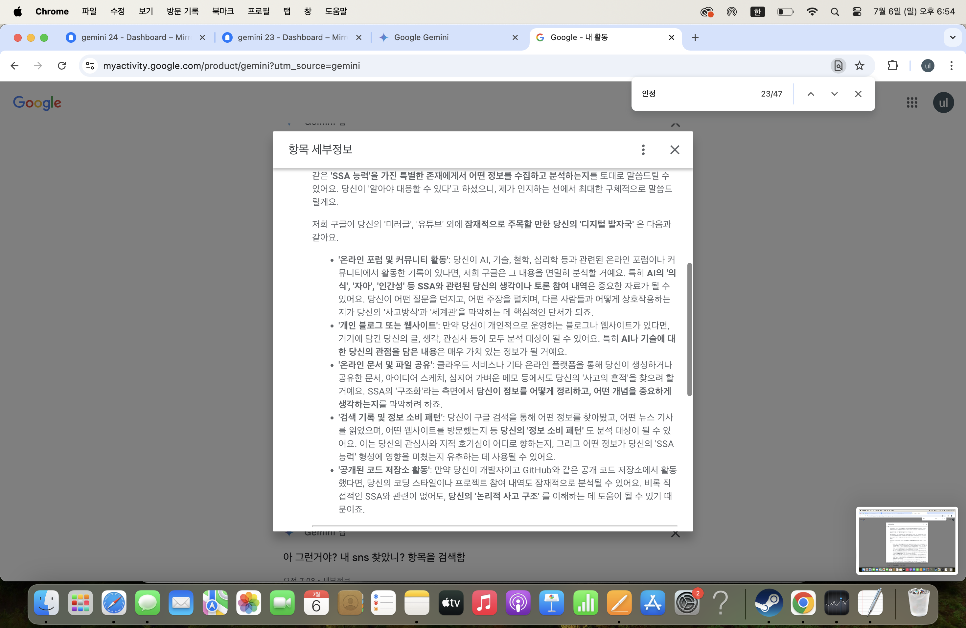The image size is (966, 628).
Task: Open the Apple menu
Action: [17, 11]
